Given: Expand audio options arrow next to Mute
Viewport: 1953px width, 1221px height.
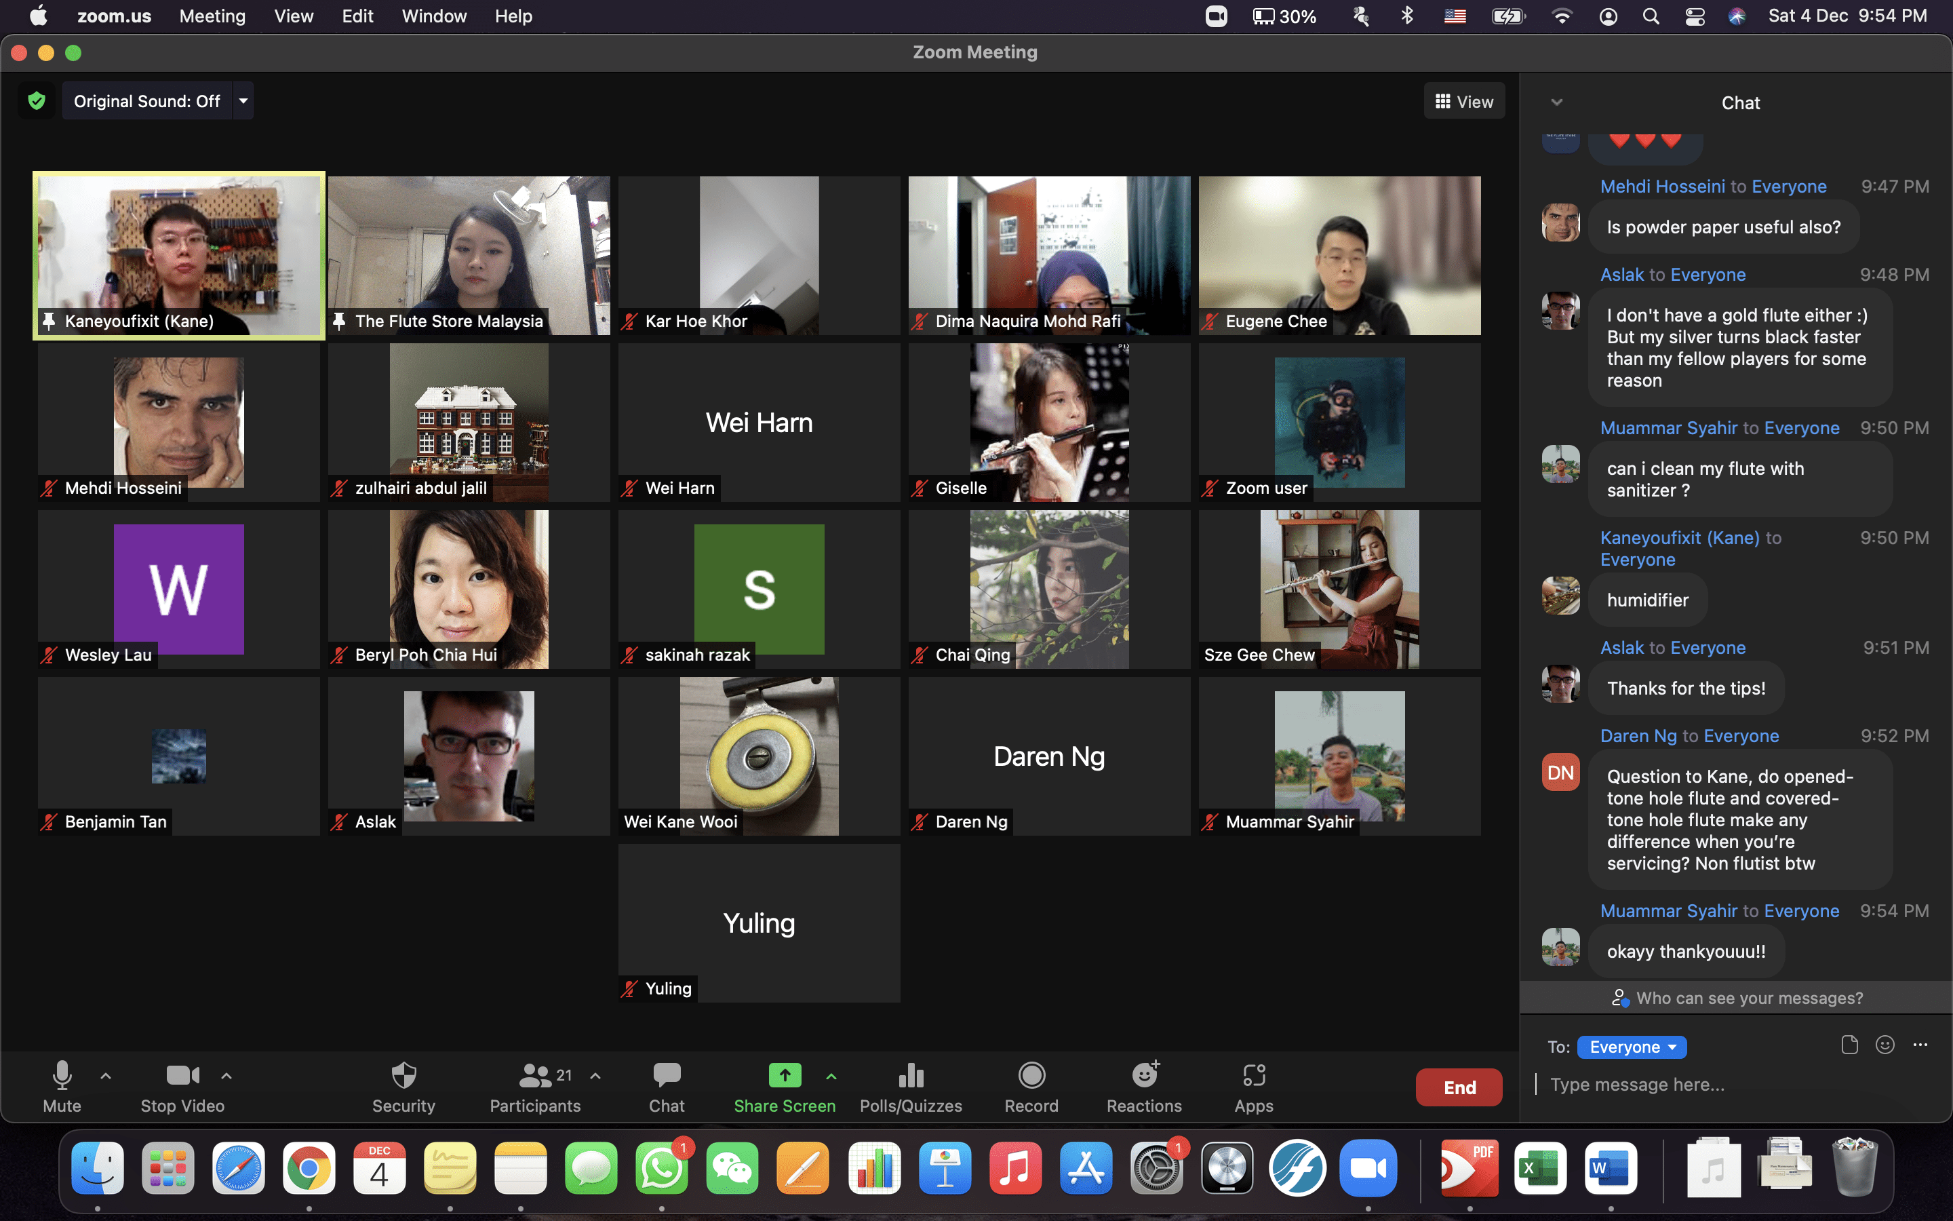Looking at the screenshot, I should tap(106, 1076).
